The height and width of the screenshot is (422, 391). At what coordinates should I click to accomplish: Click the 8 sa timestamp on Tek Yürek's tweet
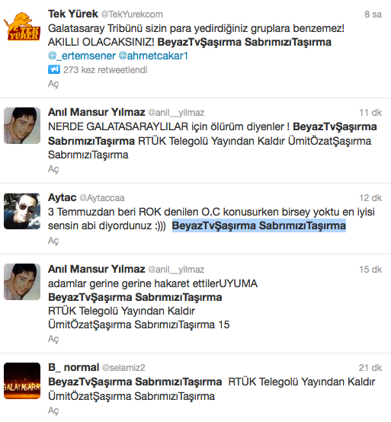click(x=373, y=14)
